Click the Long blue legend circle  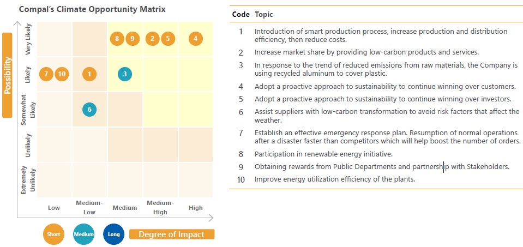[x=114, y=234]
